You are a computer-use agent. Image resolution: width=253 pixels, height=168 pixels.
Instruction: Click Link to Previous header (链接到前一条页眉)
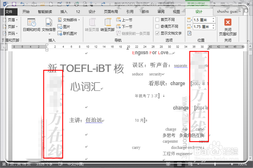pyautogui.click(x=133, y=33)
